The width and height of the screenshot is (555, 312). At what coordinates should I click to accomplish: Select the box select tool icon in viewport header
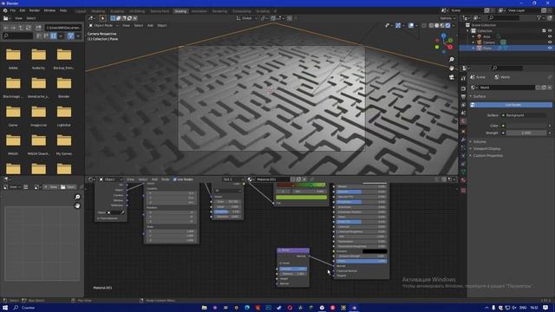pos(113,18)
